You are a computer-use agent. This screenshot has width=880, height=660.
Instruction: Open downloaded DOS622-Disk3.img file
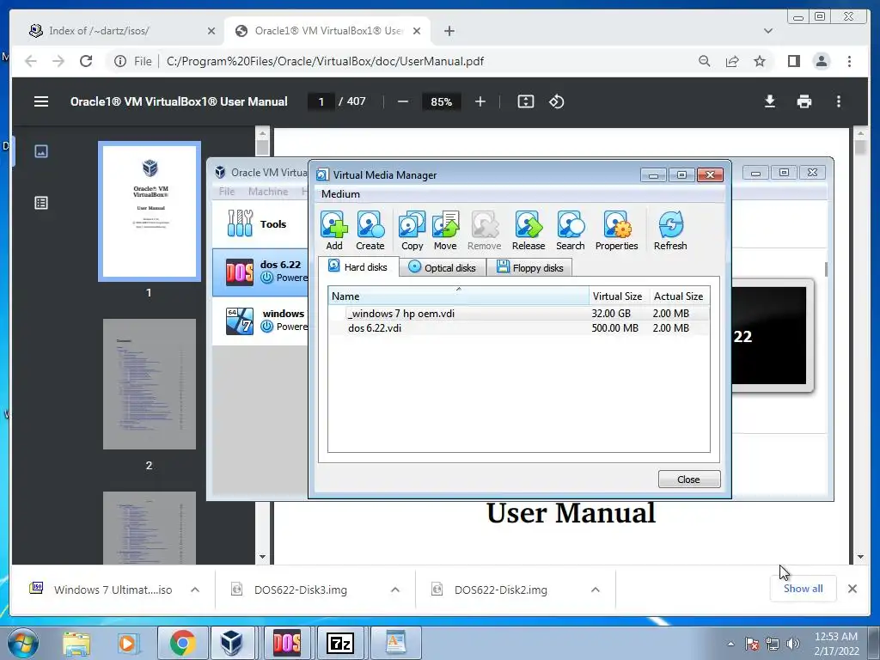click(300, 590)
